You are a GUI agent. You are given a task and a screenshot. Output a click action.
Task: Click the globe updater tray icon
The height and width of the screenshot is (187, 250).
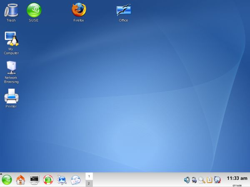(217, 180)
